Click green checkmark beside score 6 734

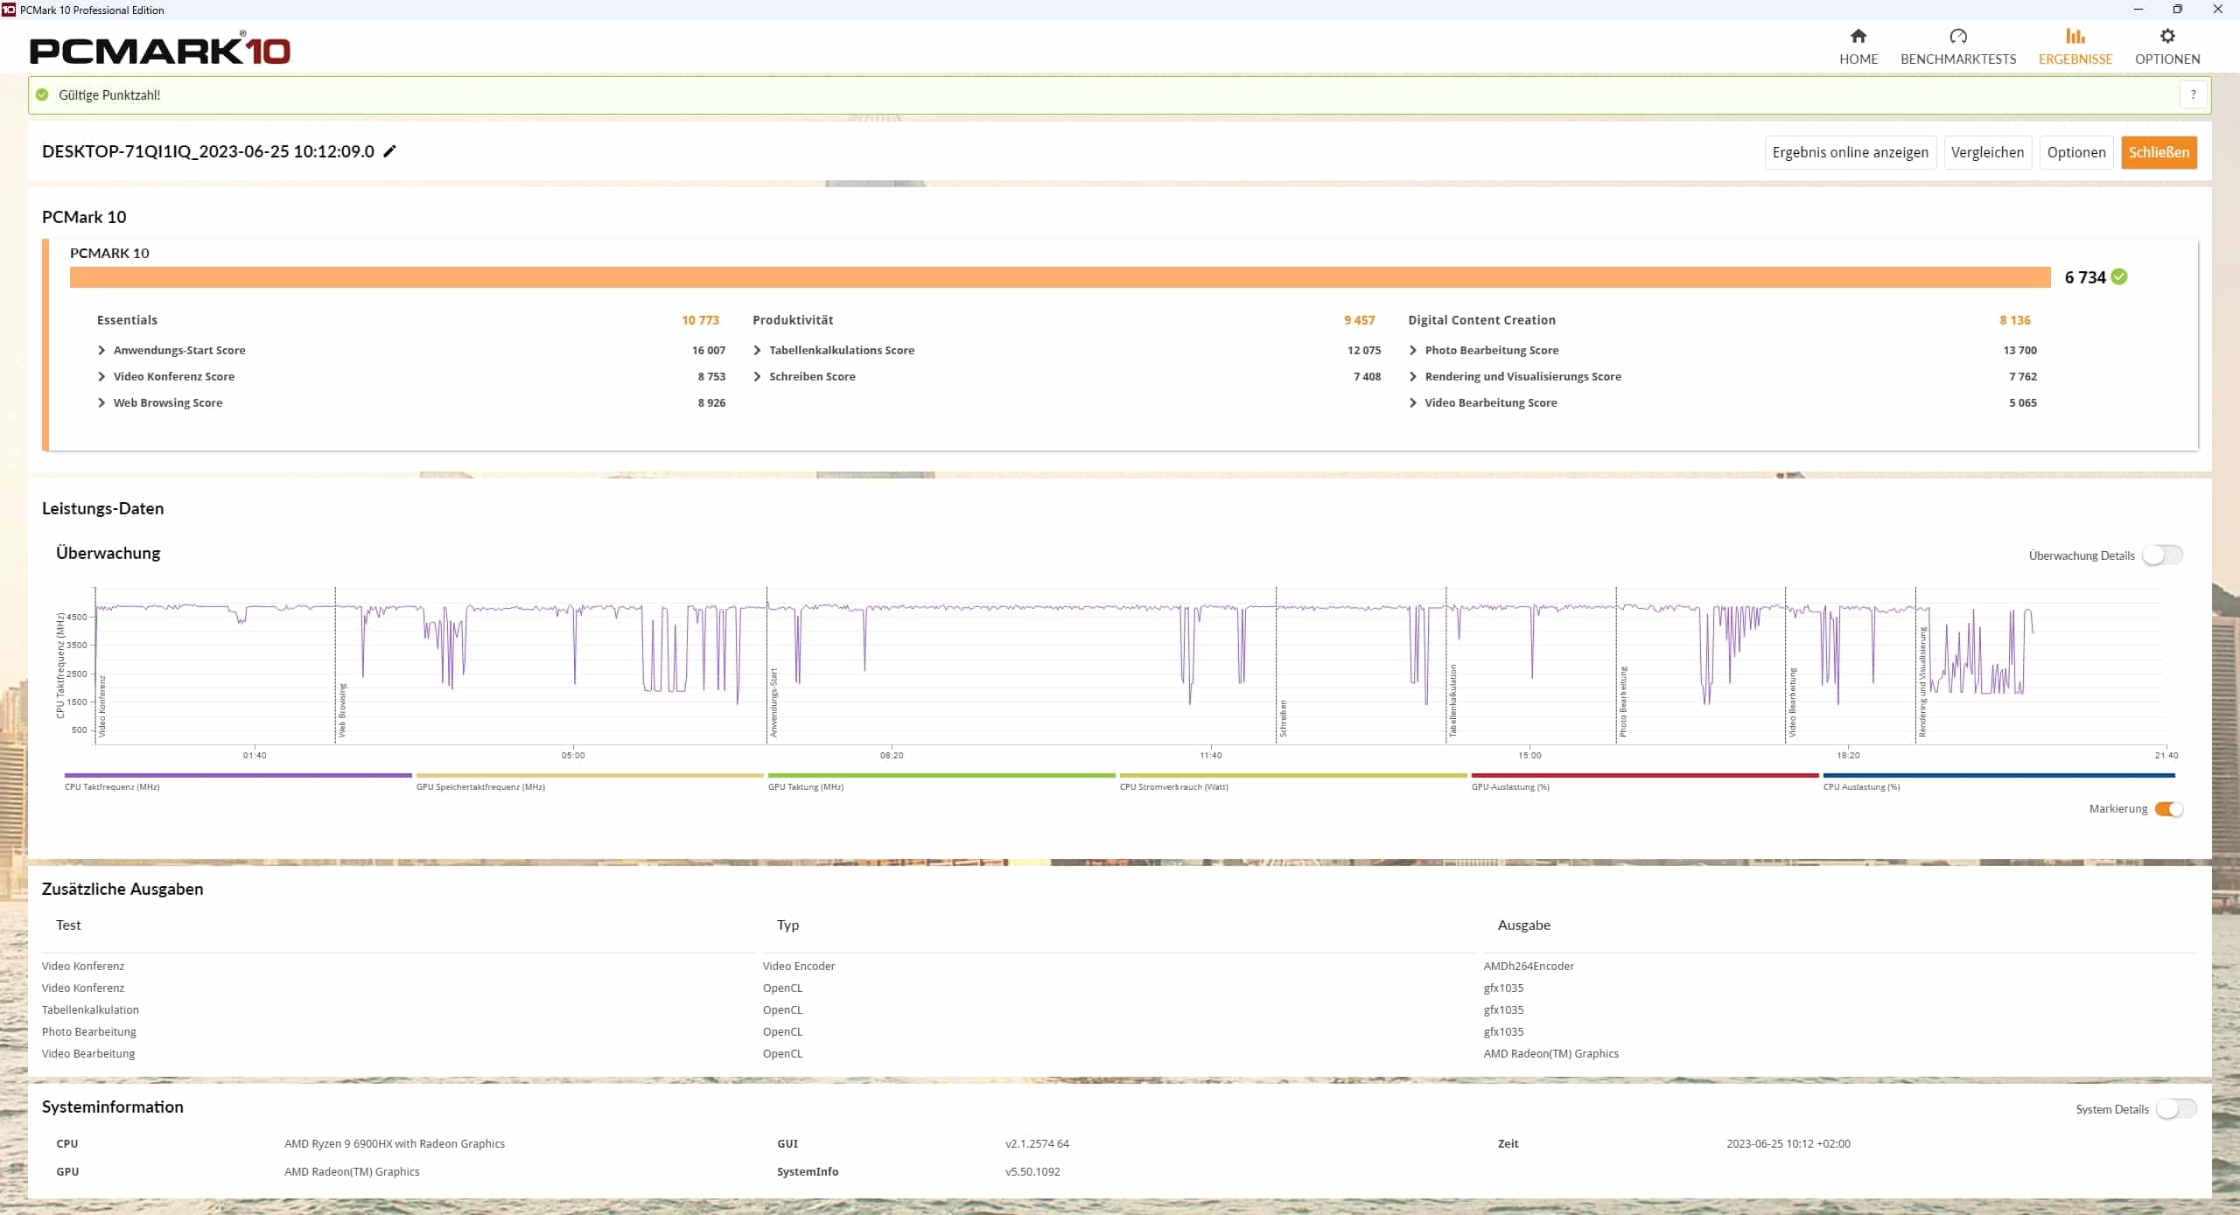click(2118, 276)
